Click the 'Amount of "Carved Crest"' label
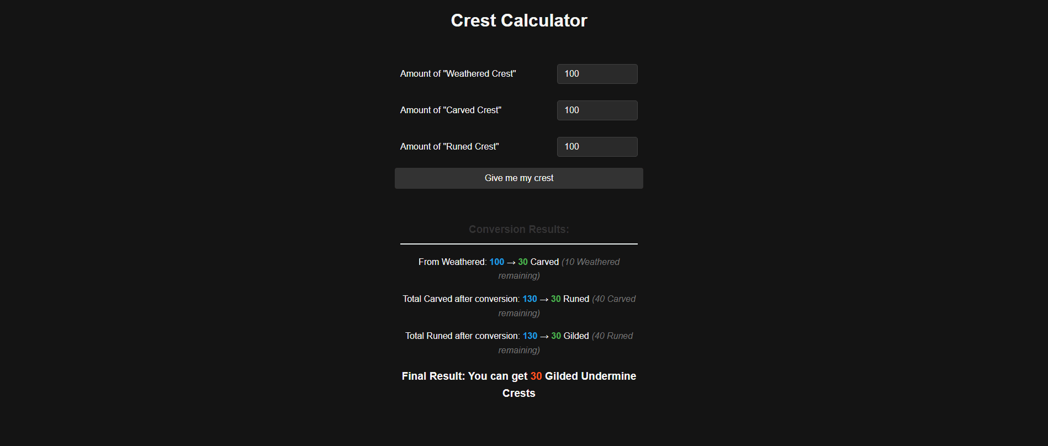 coord(451,110)
